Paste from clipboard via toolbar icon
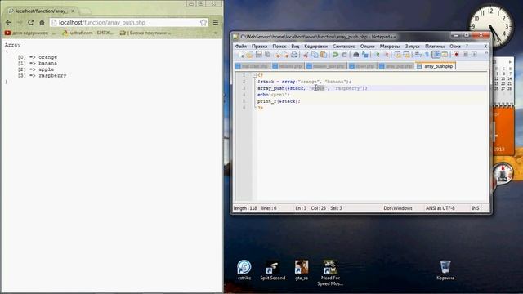 tap(324, 55)
